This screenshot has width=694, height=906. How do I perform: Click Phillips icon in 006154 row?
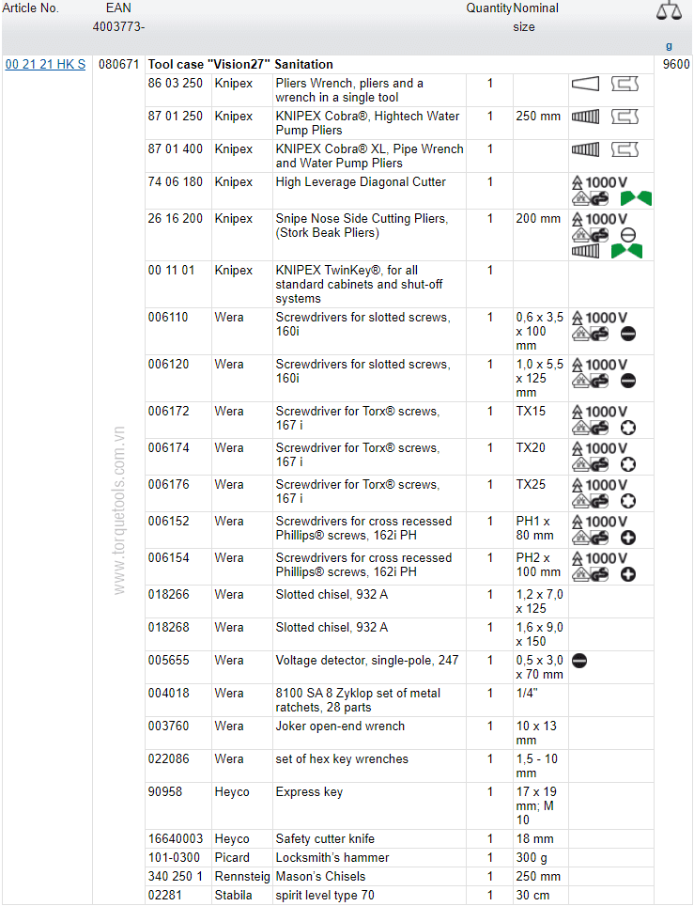coord(628,574)
